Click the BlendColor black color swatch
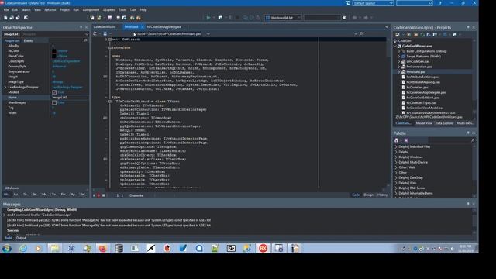This screenshot has width=496, height=279. click(54, 56)
